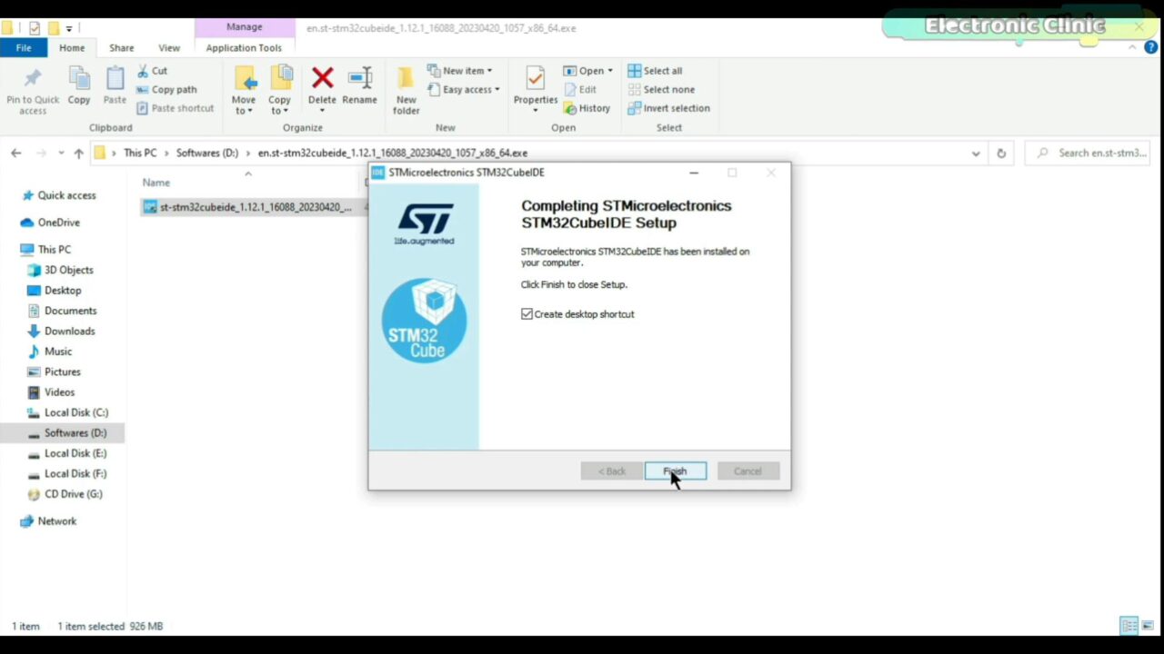Switch to the Home ribbon tab

(x=72, y=48)
